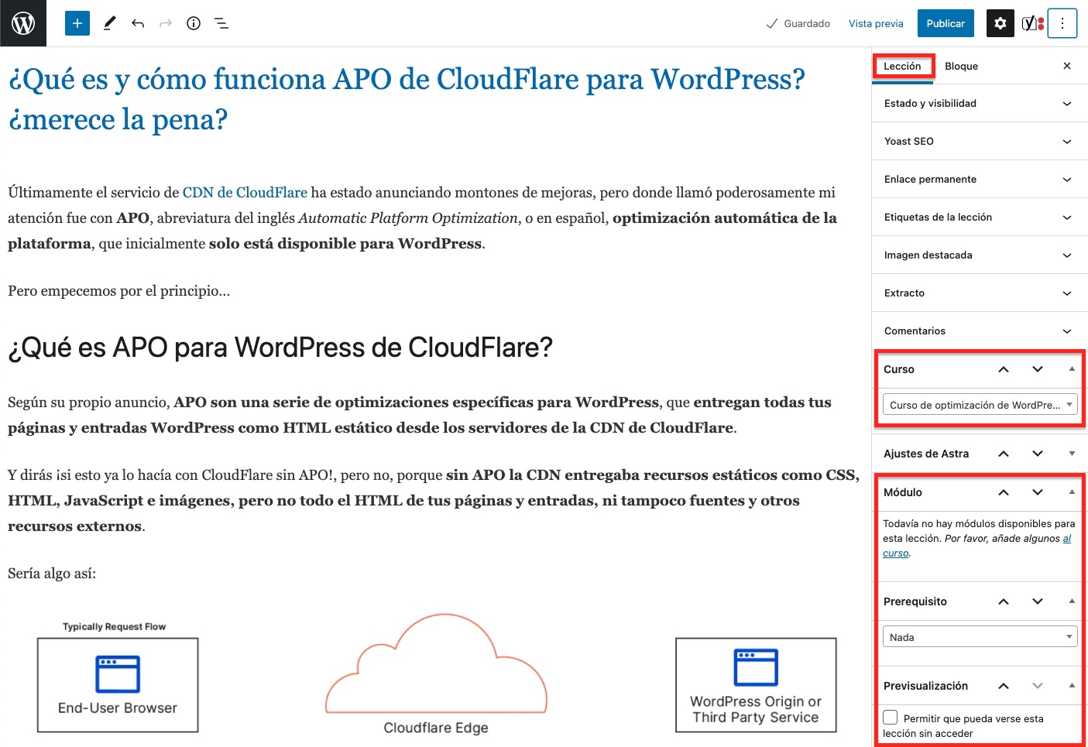Expand the Estado y visibilidad panel
1088x747 pixels.
[x=980, y=103]
